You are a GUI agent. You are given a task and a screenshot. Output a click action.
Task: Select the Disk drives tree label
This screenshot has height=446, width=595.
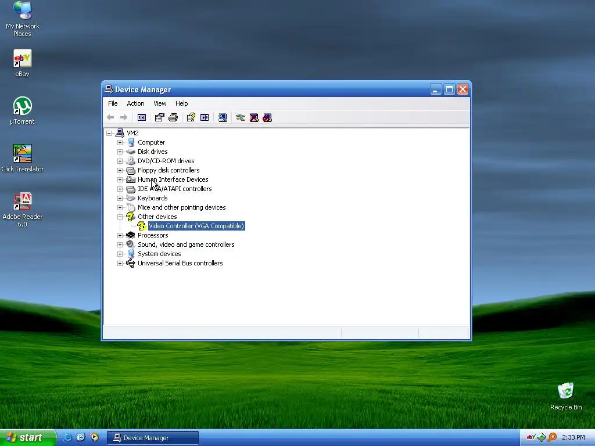tap(153, 152)
